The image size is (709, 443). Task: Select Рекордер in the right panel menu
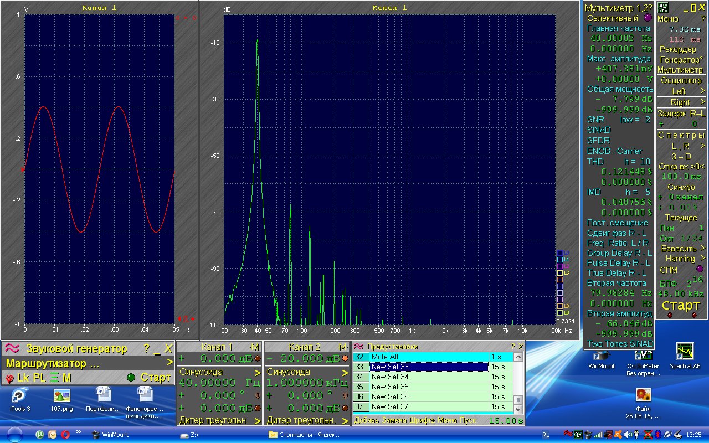coord(677,49)
